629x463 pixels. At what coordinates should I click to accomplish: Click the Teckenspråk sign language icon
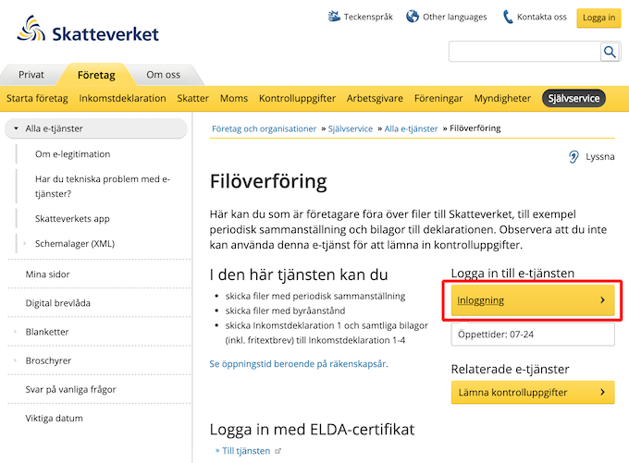(x=334, y=17)
